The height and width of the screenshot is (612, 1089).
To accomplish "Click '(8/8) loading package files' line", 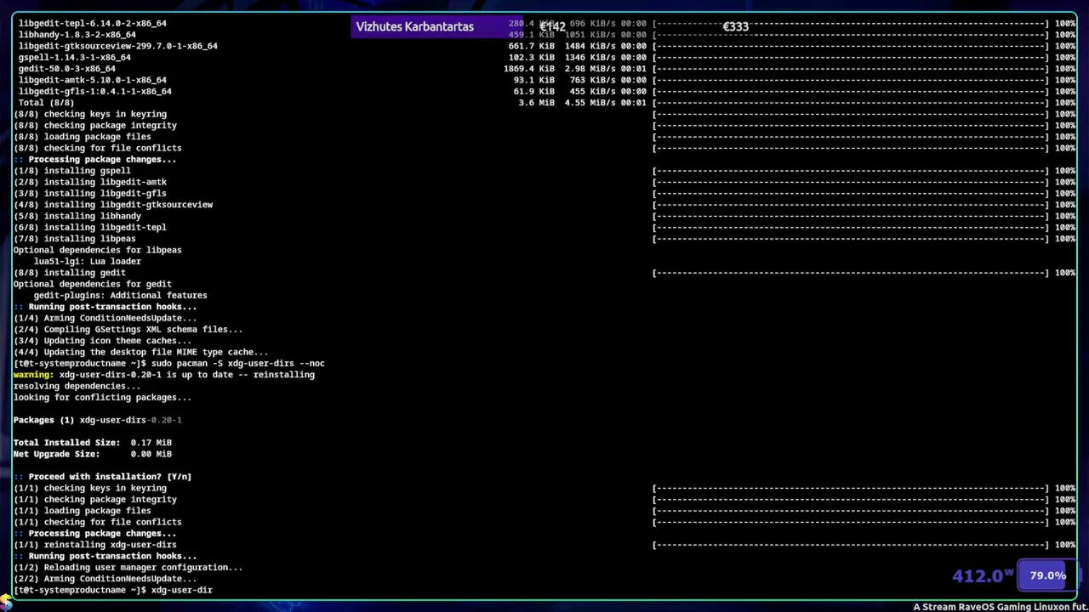I will coord(83,137).
